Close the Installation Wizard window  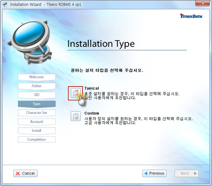(x=203, y=3)
